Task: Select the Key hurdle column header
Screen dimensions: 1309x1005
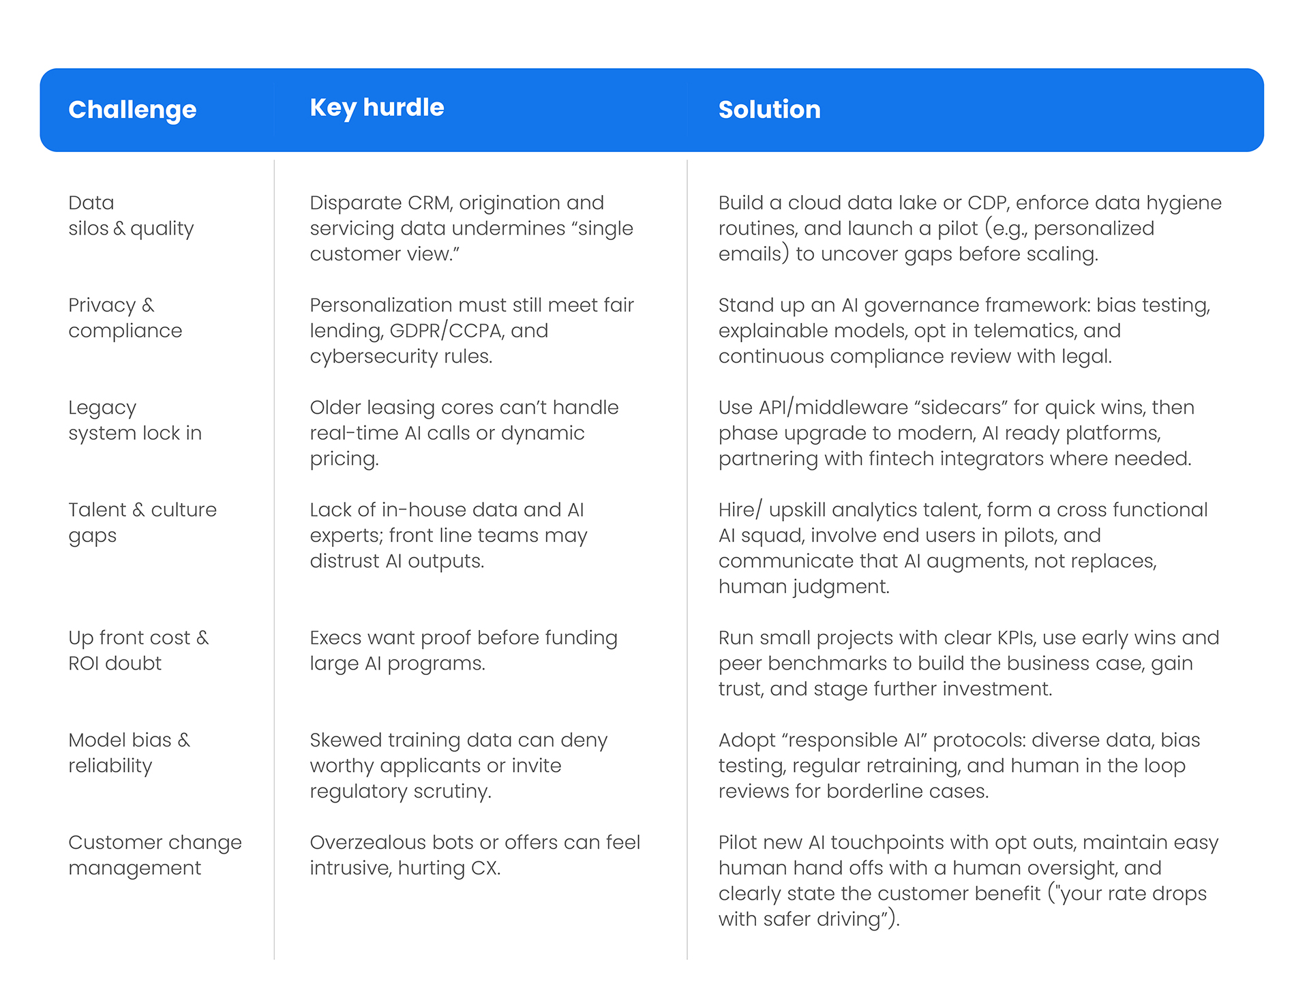Action: point(377,108)
